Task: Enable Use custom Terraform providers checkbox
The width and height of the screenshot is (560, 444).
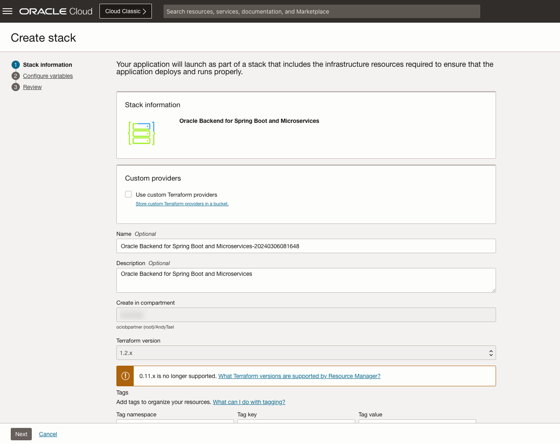Action: (x=128, y=194)
